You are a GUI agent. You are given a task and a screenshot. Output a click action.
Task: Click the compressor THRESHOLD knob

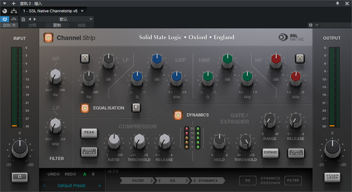click(x=139, y=141)
